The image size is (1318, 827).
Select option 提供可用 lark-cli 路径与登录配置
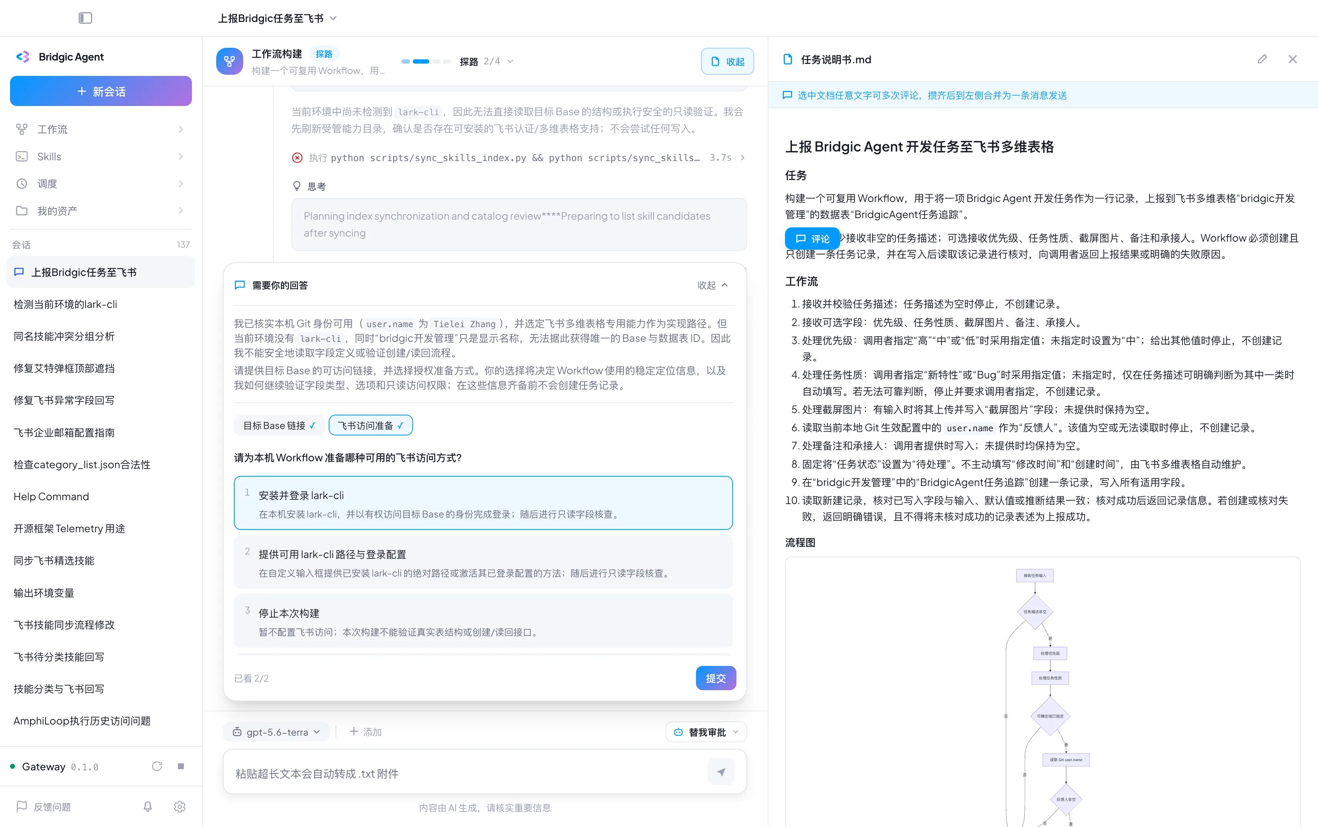(x=483, y=562)
